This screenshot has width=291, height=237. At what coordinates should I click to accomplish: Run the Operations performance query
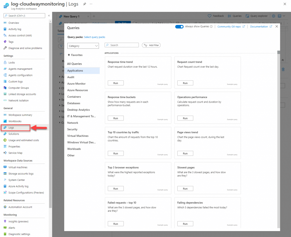185,118
